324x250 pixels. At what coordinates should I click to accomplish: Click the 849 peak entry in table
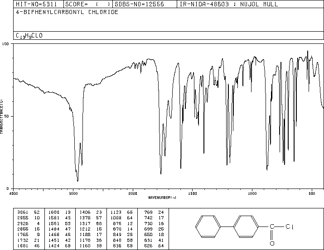point(123,235)
